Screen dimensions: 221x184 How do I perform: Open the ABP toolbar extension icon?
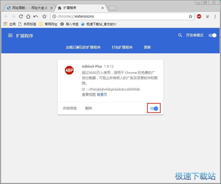coord(199,16)
